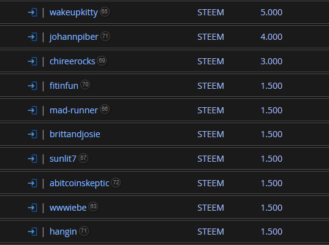Click the incoming transfer arrow icon beside brittandjosie
329x245 pixels.
[x=32, y=134]
